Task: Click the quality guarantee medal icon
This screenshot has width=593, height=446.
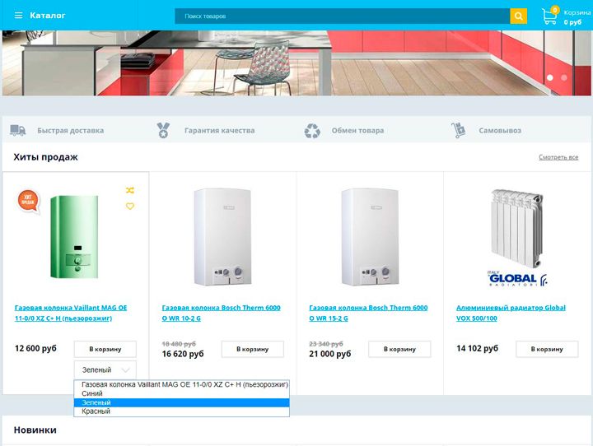Action: pyautogui.click(x=164, y=130)
